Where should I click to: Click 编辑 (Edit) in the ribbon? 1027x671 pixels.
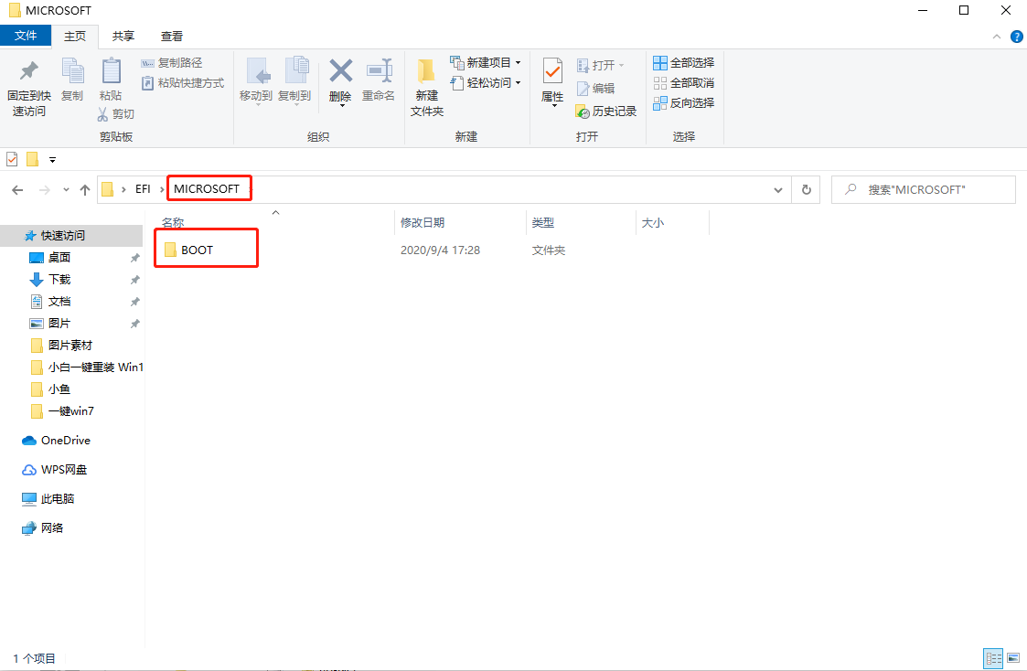point(595,89)
